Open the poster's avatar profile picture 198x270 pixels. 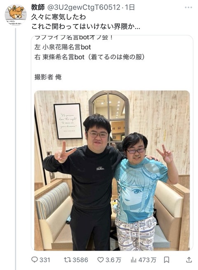coord(16,15)
